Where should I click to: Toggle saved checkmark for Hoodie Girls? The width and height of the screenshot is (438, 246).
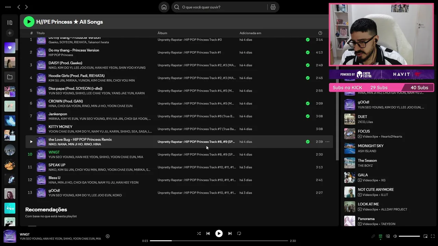[x=308, y=78]
